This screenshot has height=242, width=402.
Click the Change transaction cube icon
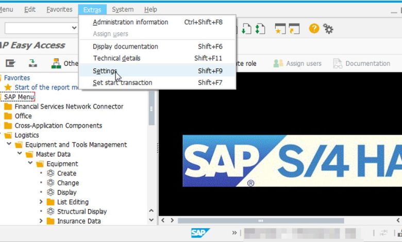[51, 183]
